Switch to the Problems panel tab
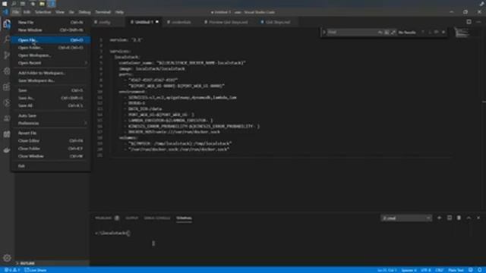The height and width of the screenshot is (273, 486). 103,218
